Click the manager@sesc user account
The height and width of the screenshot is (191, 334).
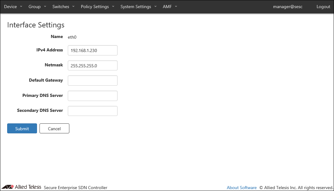click(x=288, y=7)
